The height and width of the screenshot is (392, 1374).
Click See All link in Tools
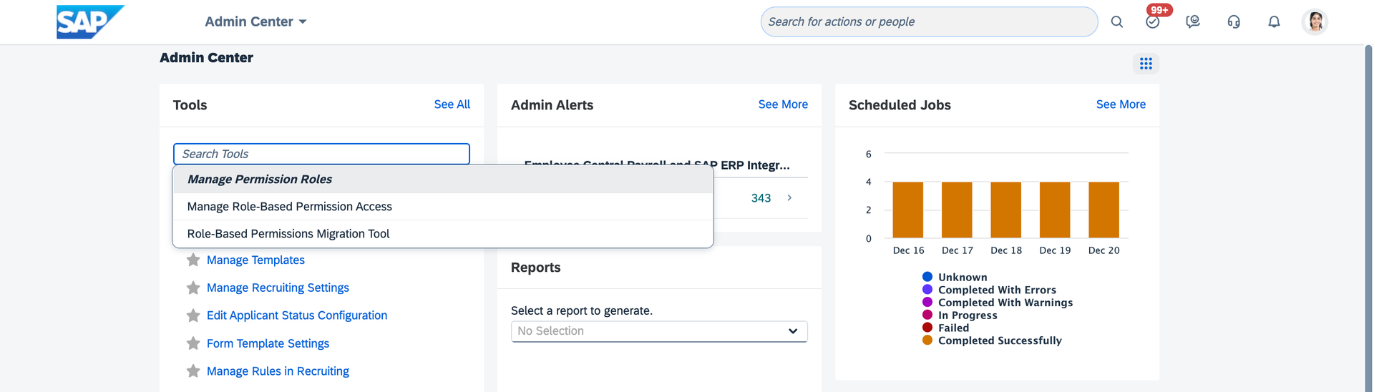click(x=452, y=104)
